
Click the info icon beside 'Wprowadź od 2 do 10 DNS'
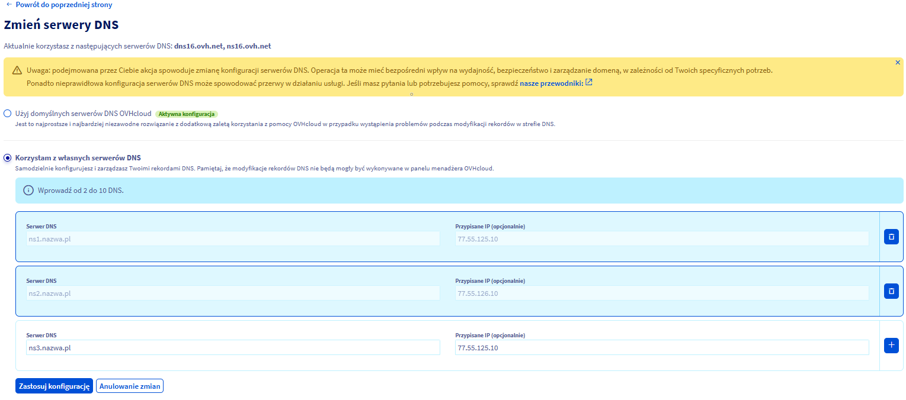click(x=28, y=191)
